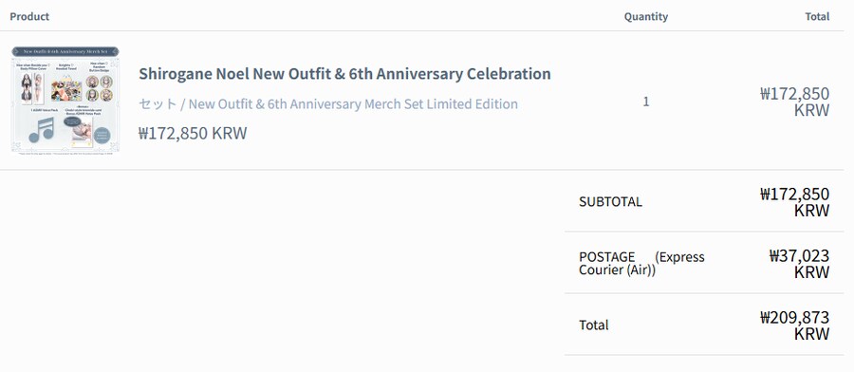Click the unit price under product name
Screen dimensions: 854x372
click(x=193, y=133)
